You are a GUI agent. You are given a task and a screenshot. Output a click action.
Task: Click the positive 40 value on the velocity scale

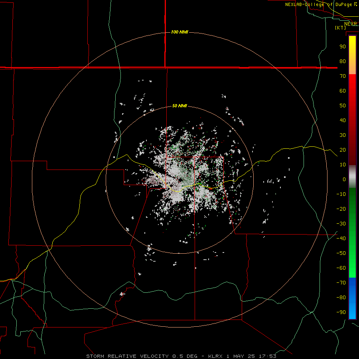point(343,120)
